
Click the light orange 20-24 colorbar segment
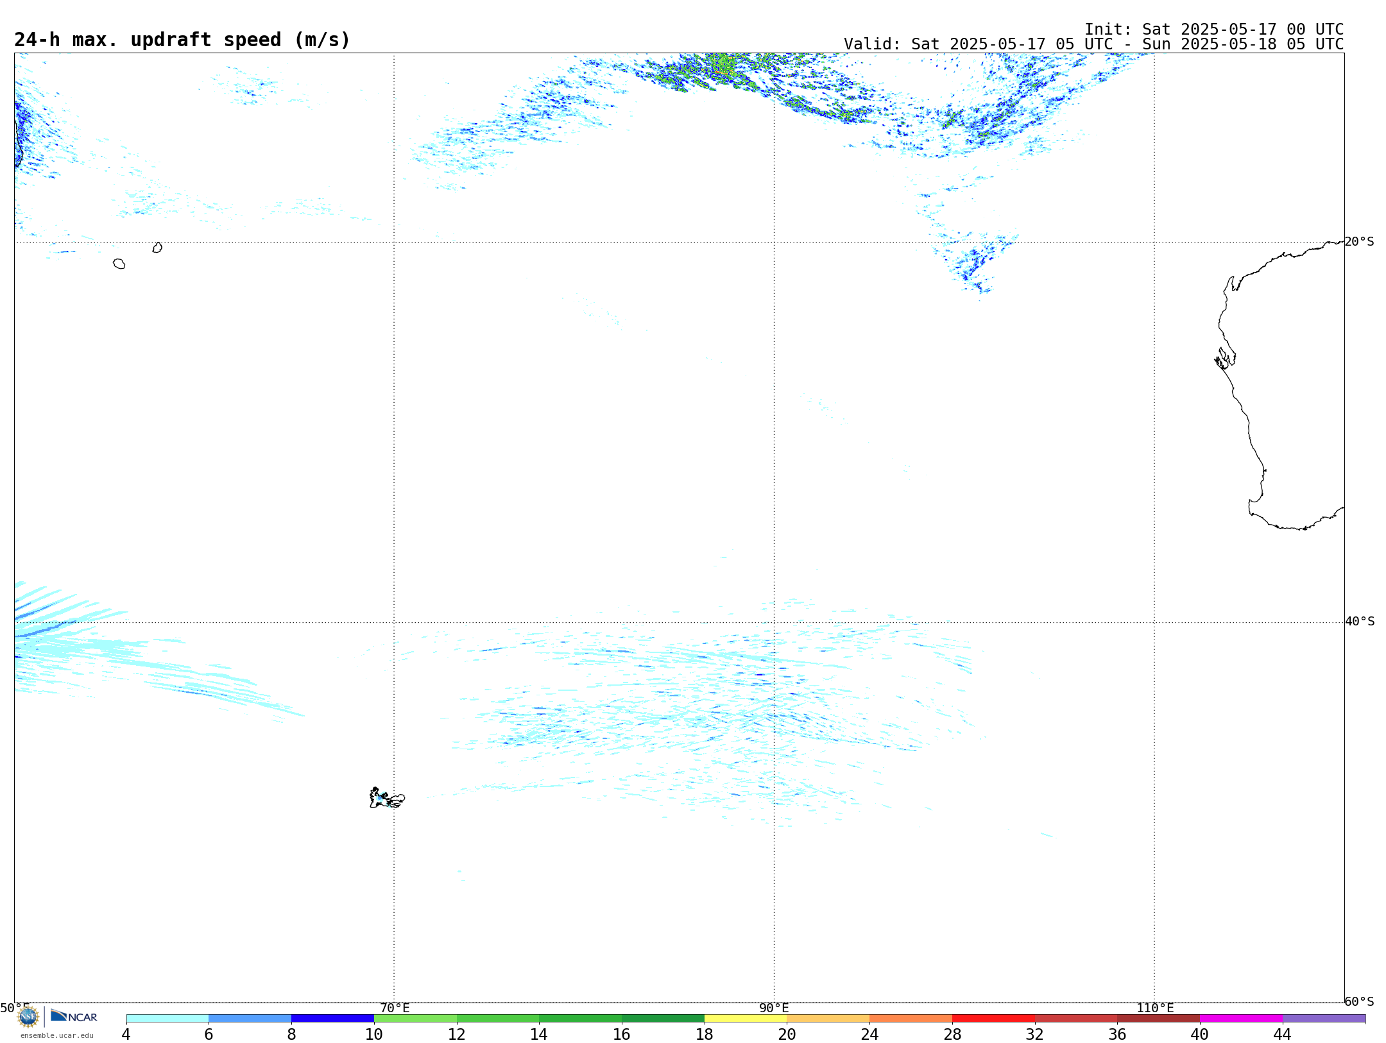(x=828, y=1019)
